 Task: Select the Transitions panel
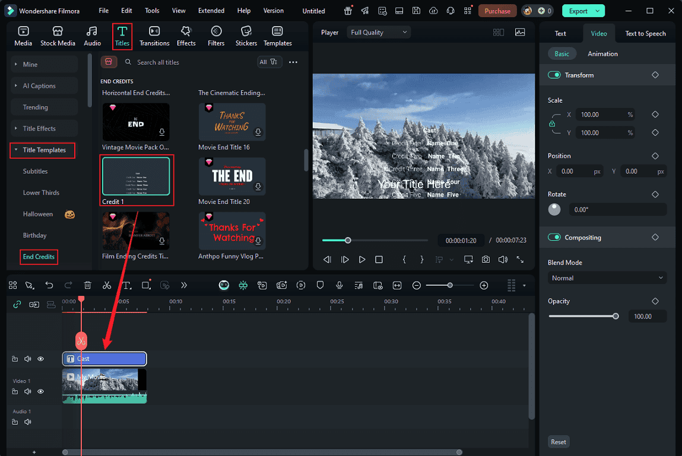pyautogui.click(x=154, y=34)
